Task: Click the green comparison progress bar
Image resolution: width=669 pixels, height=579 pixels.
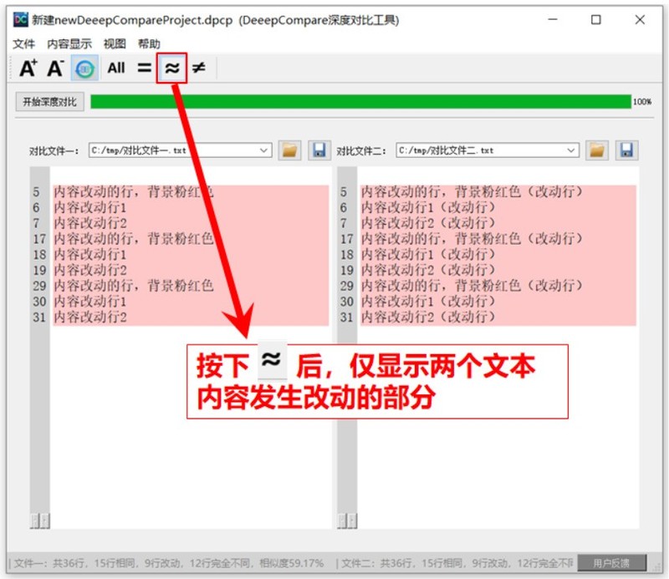Action: click(x=360, y=102)
